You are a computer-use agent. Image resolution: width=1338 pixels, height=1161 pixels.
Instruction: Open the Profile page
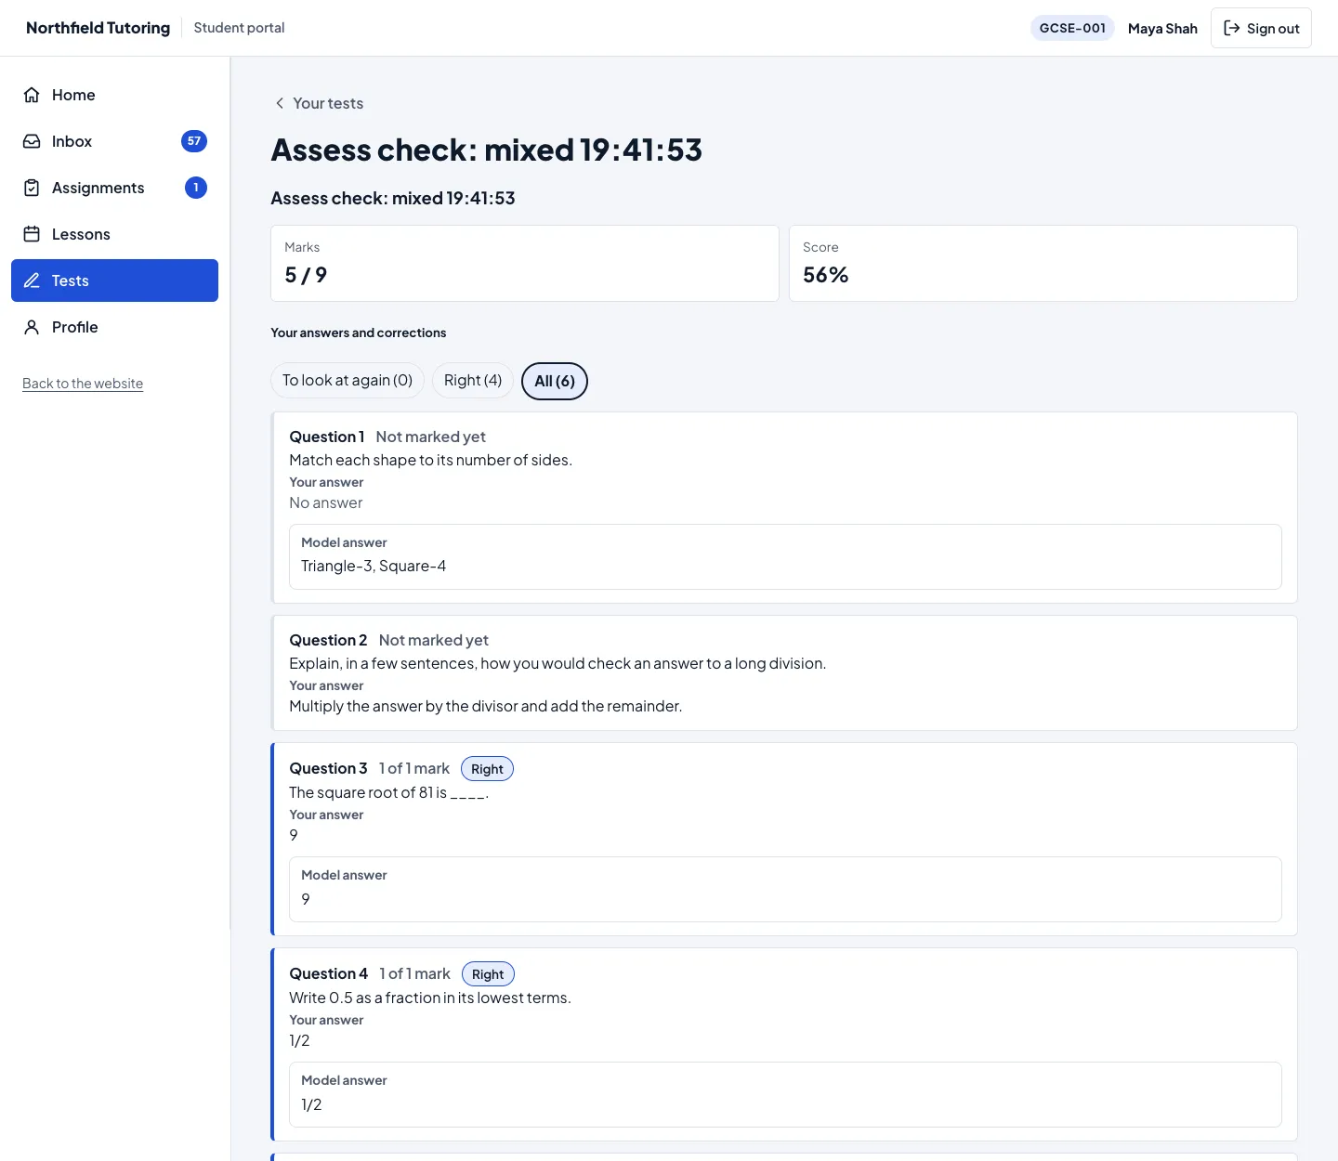pos(114,327)
